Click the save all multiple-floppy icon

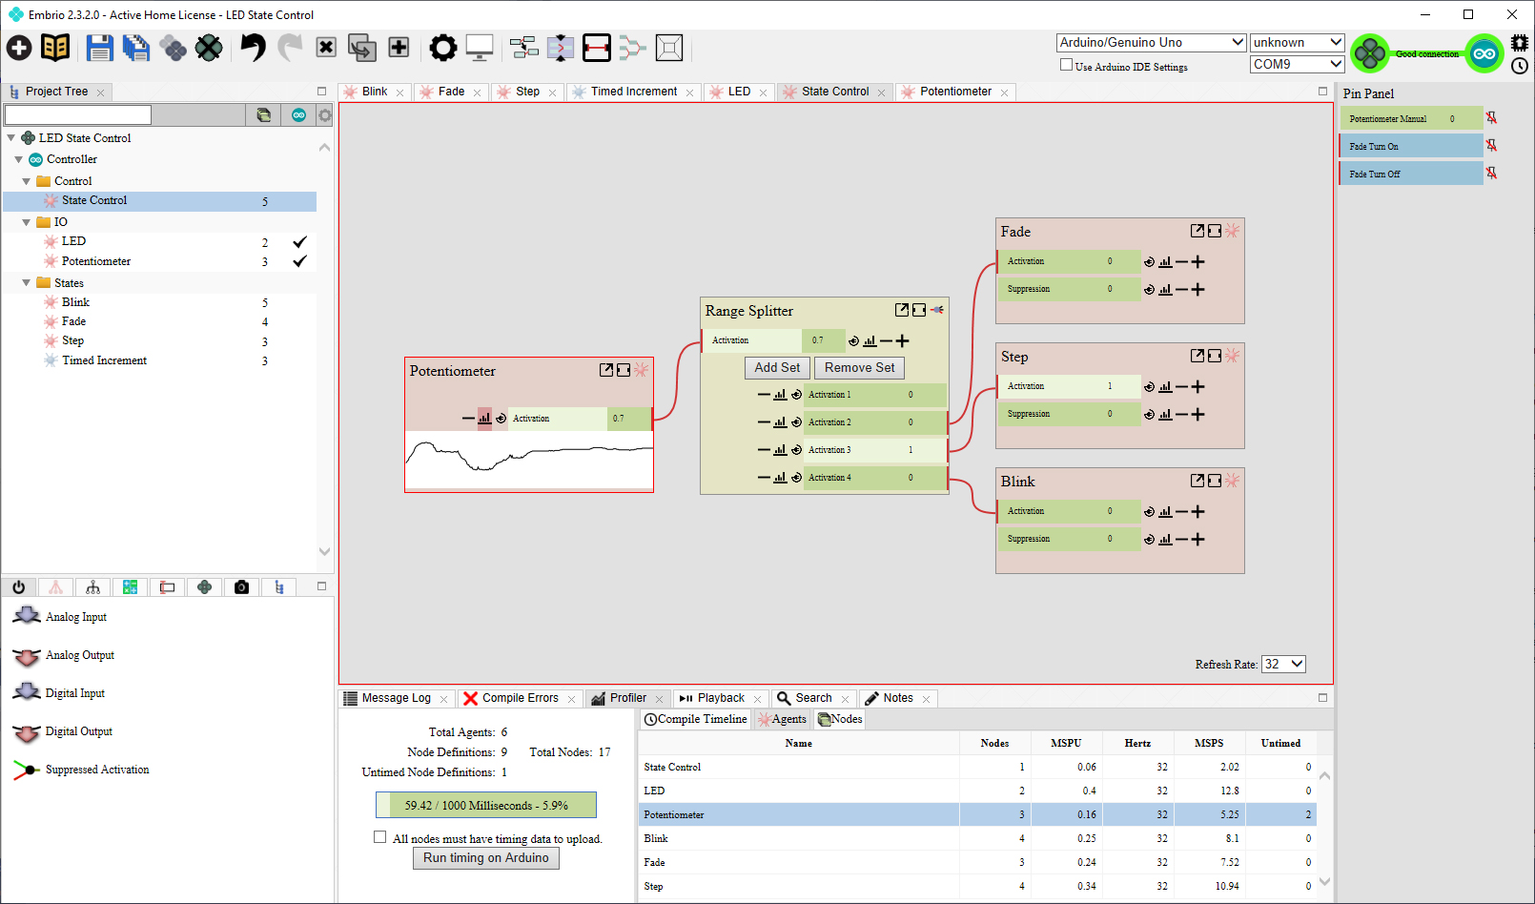tap(136, 48)
